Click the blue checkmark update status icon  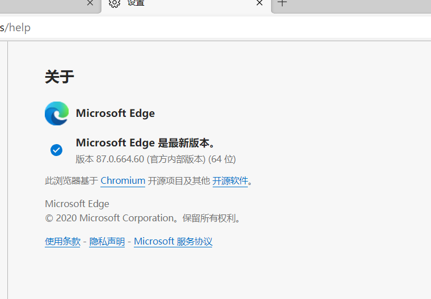pos(56,150)
